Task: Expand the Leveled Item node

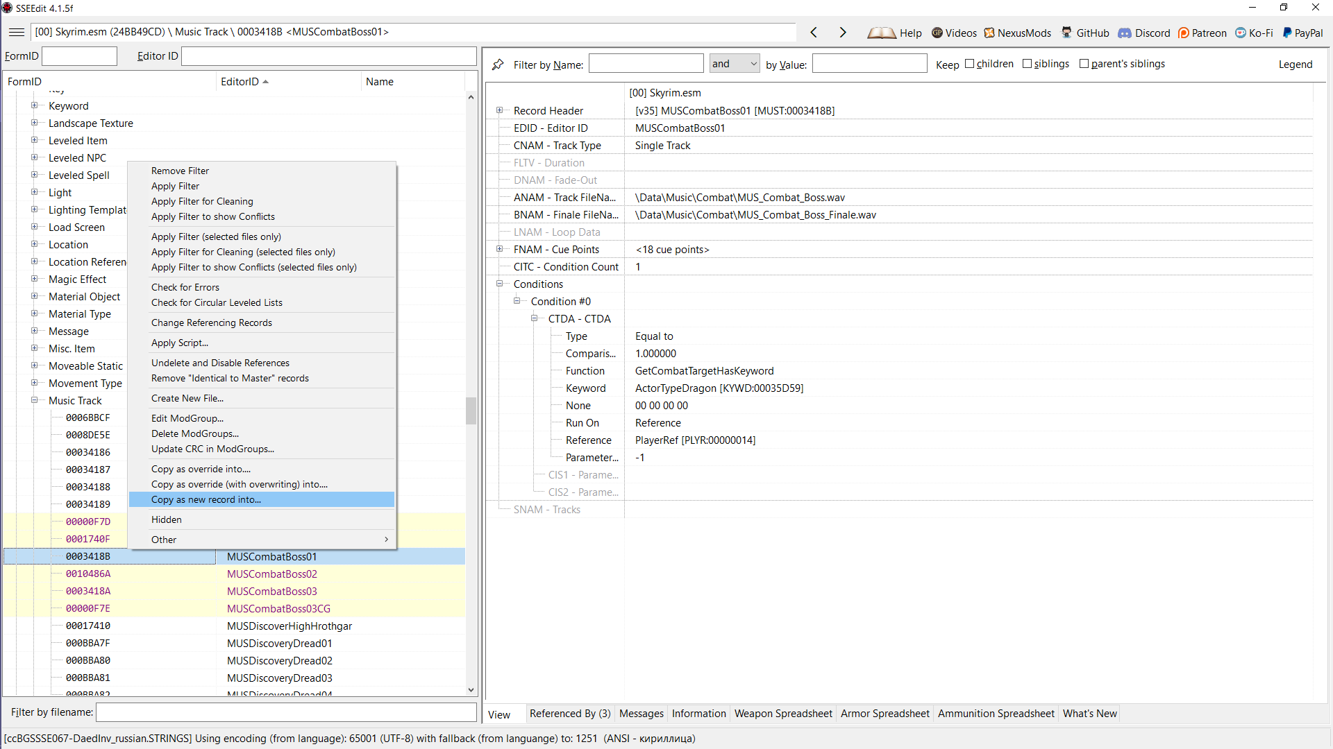Action: pos(34,140)
